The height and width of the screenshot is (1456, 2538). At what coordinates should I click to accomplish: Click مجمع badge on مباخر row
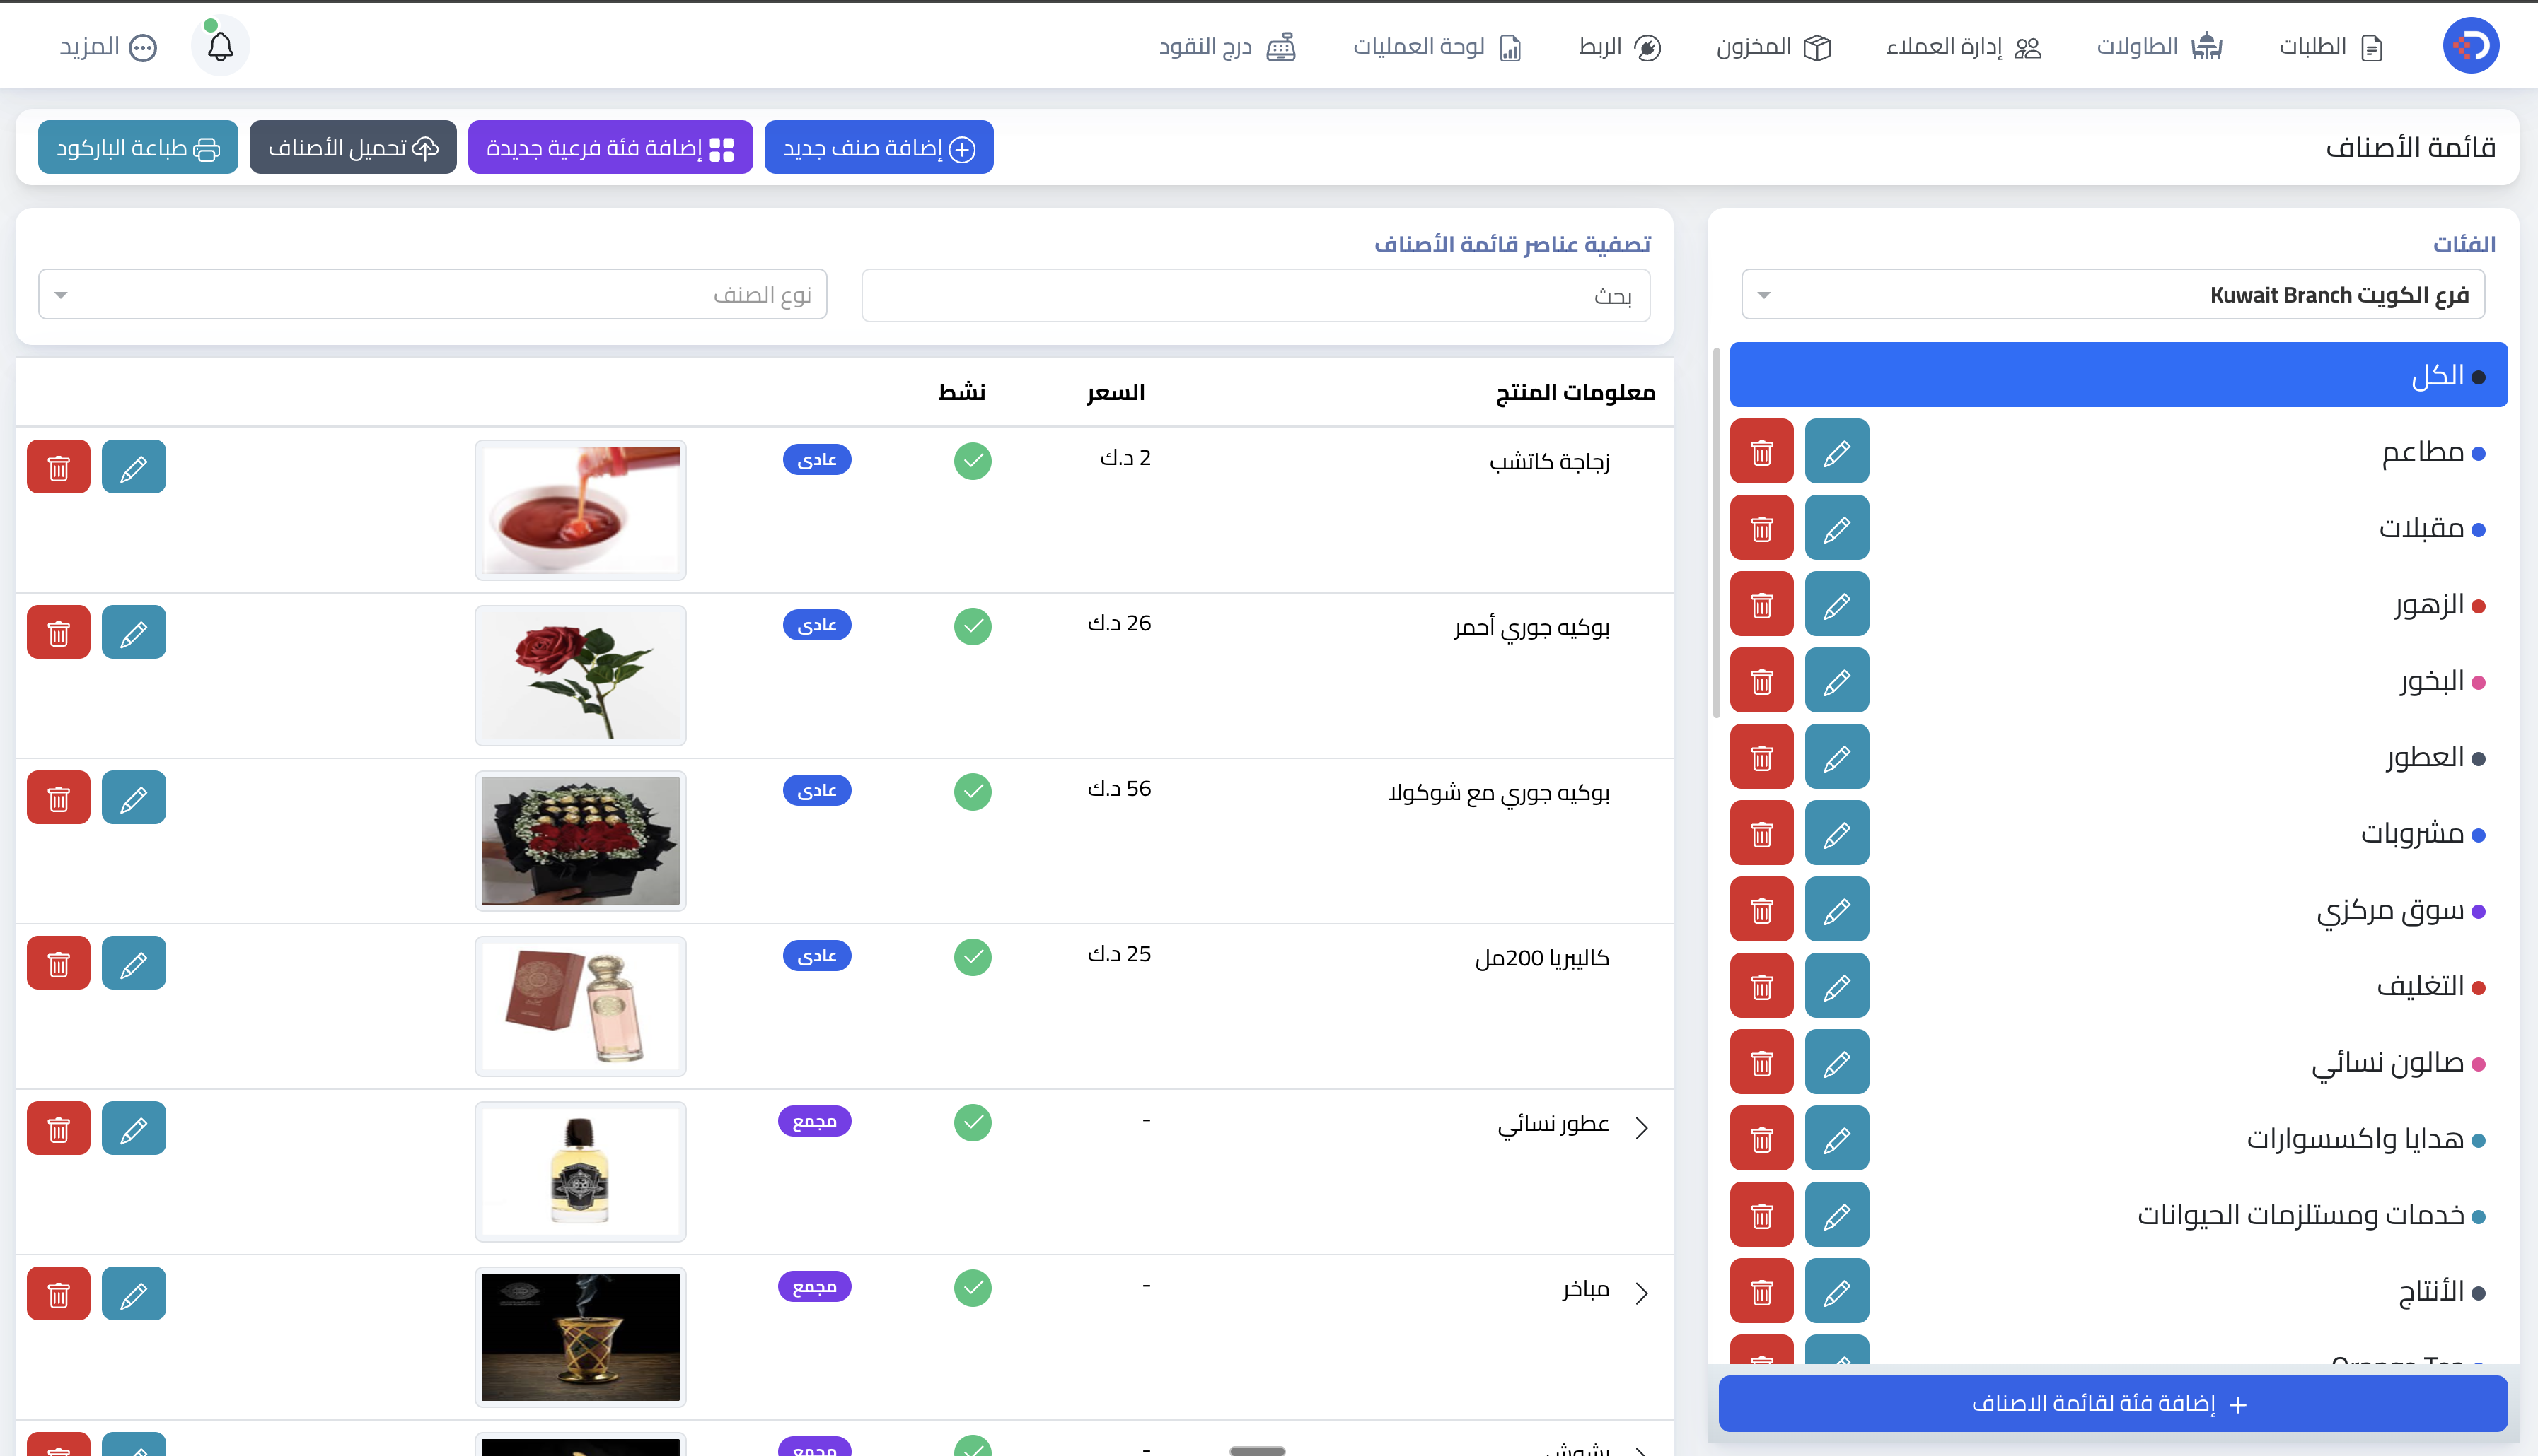coord(815,1287)
